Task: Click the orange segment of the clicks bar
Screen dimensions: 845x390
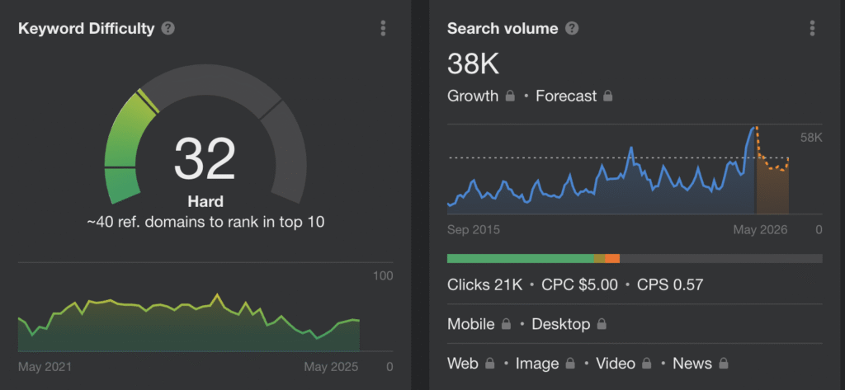Action: [x=612, y=259]
